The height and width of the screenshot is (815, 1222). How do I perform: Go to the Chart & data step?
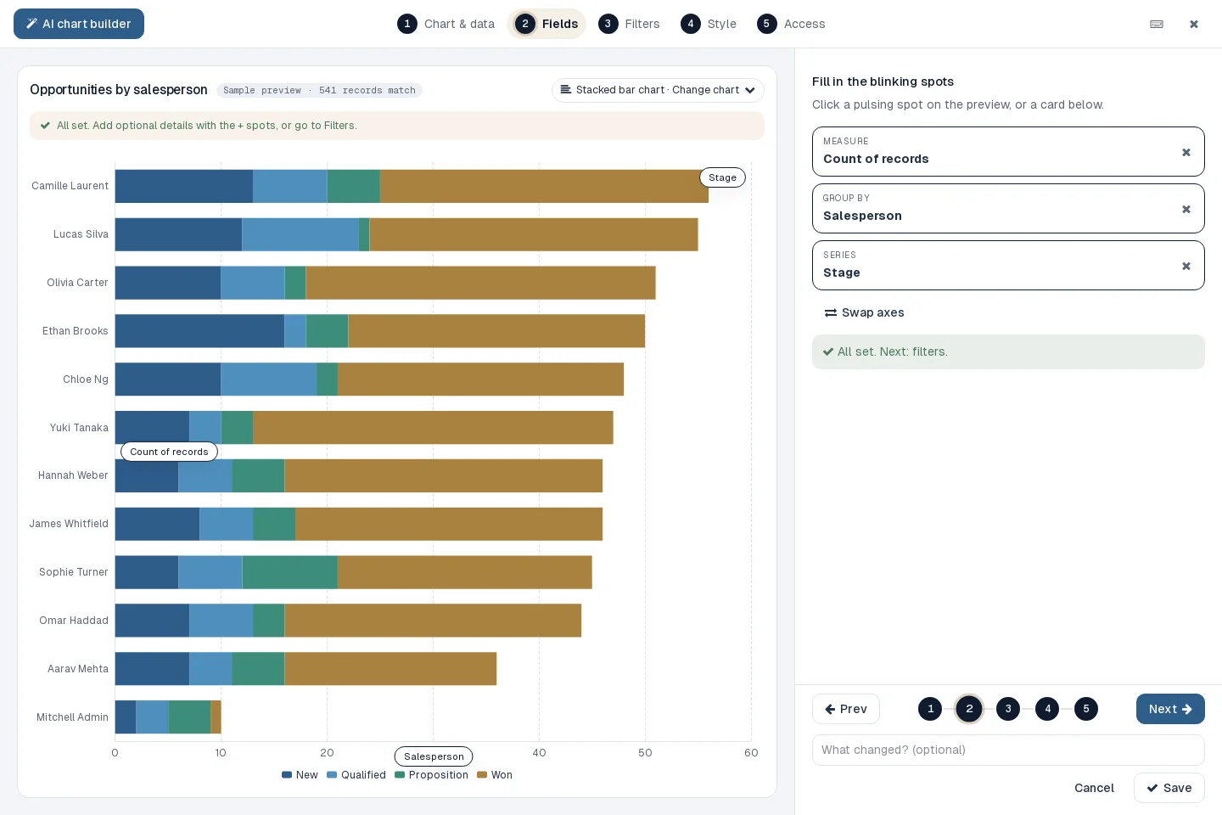tap(446, 24)
